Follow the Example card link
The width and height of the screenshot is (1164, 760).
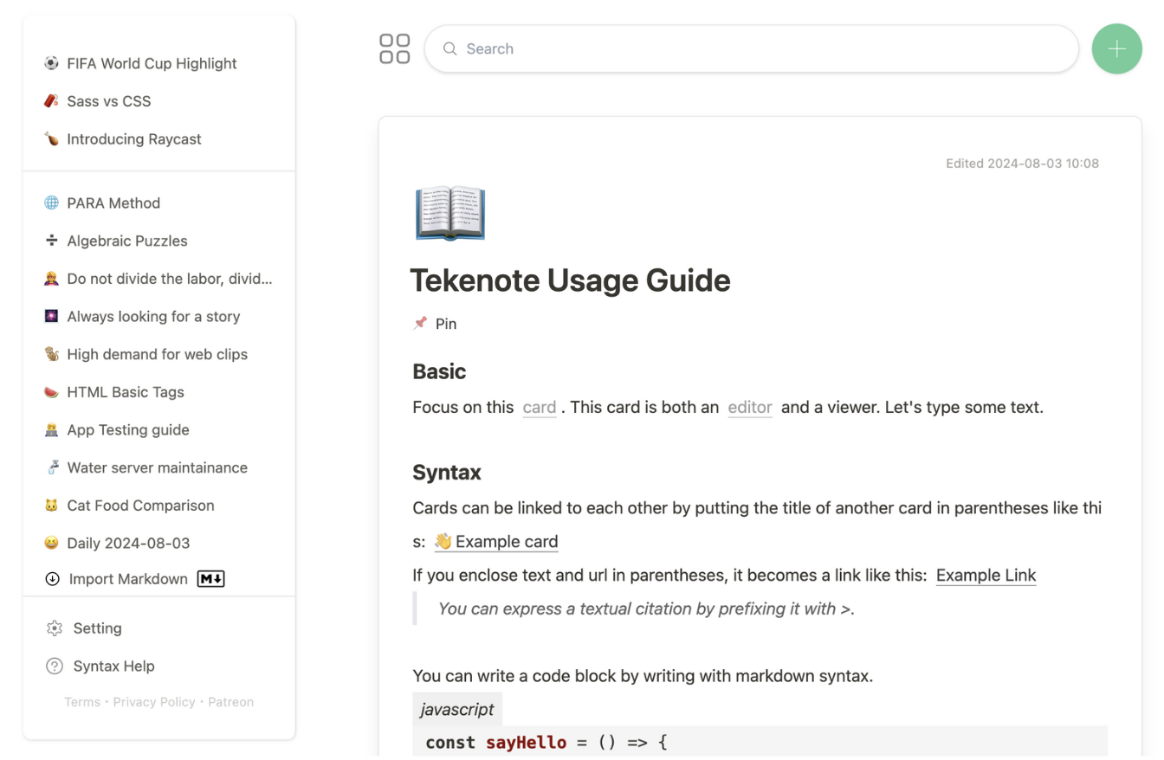506,541
